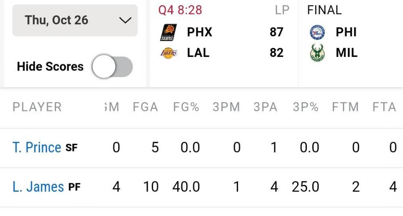Open the PHX vs LAL live game card
This screenshot has height=216, width=403.
[224, 42]
